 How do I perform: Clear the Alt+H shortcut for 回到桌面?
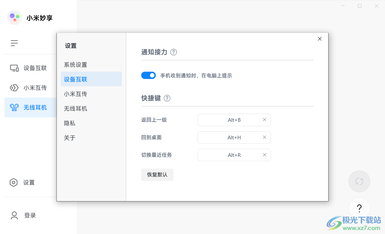264,137
